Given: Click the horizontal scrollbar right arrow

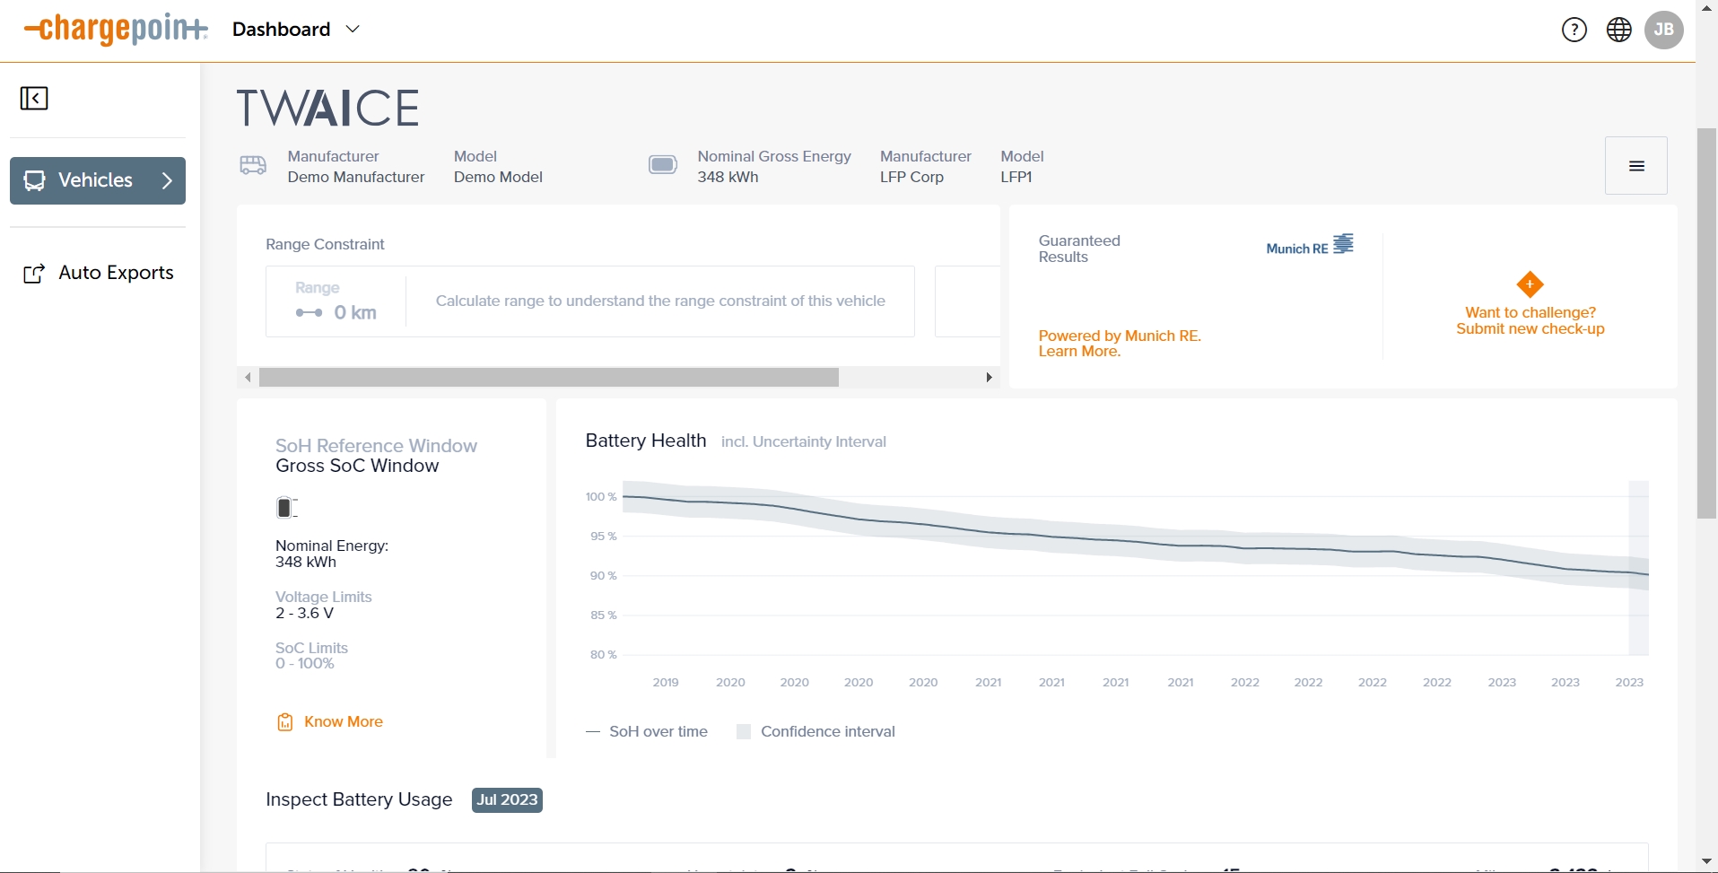Looking at the screenshot, I should pos(989,378).
